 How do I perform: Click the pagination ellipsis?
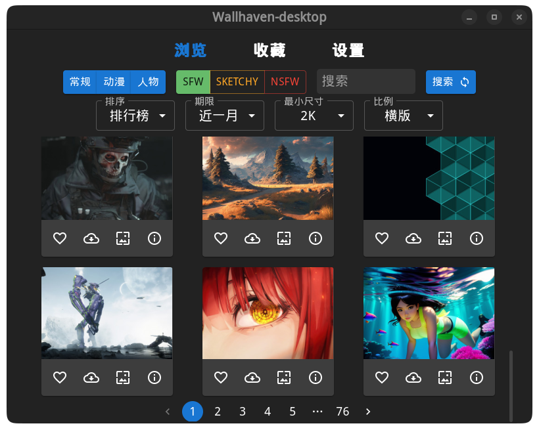tap(317, 412)
